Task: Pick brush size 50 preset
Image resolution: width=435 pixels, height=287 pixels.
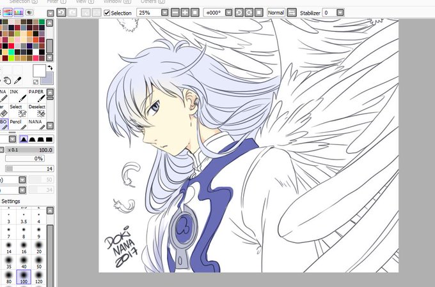Action: (39, 262)
